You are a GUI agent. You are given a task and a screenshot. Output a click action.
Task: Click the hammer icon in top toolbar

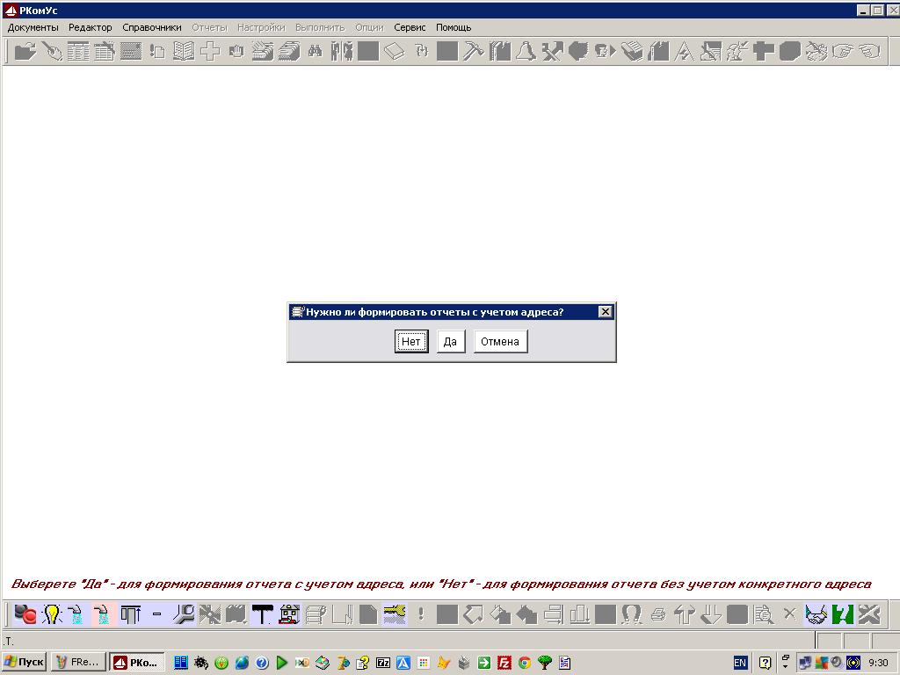point(473,51)
